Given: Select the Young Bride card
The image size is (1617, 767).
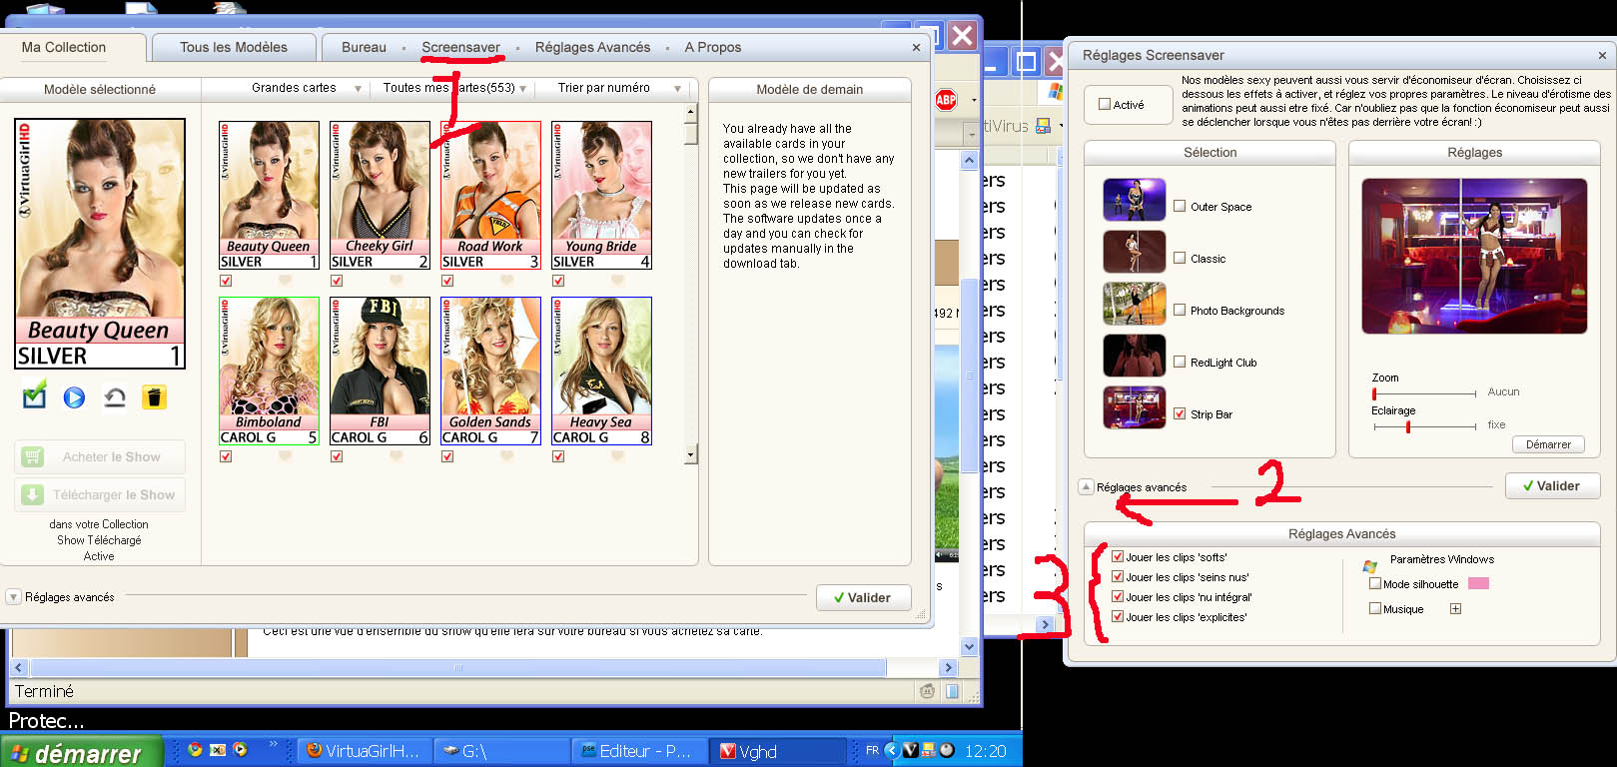Looking at the screenshot, I should (x=601, y=196).
